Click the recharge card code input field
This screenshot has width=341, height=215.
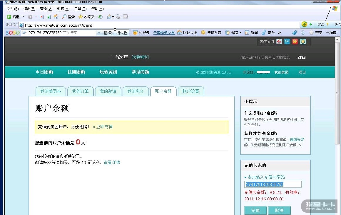click(273, 184)
